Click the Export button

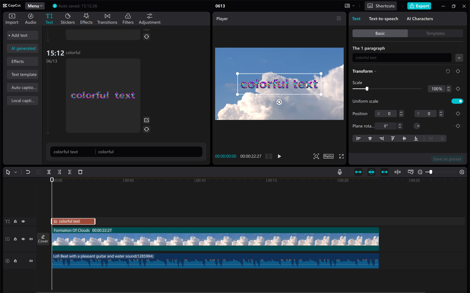[419, 6]
